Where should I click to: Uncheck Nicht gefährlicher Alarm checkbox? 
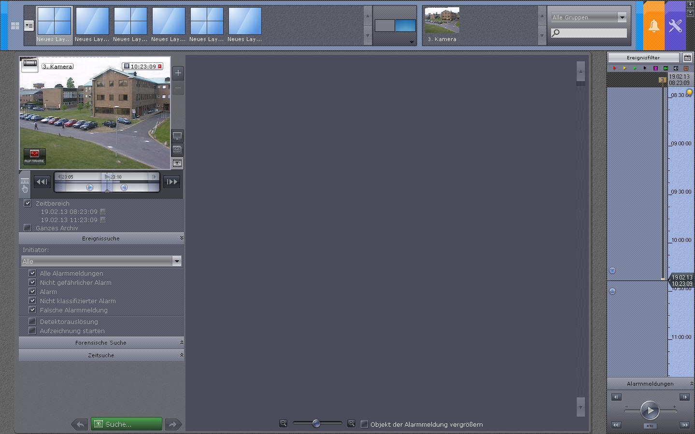pos(32,282)
